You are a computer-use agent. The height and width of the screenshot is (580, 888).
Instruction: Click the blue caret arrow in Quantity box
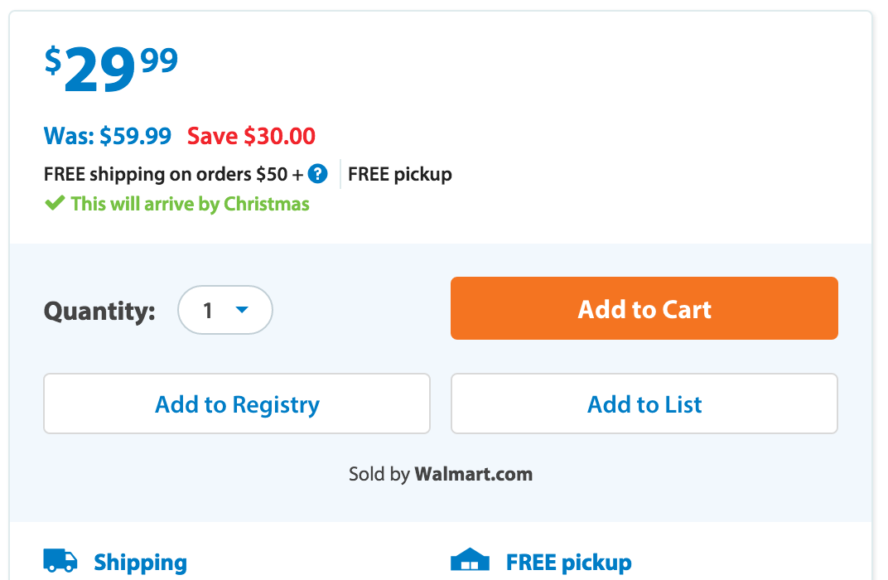coord(242,310)
